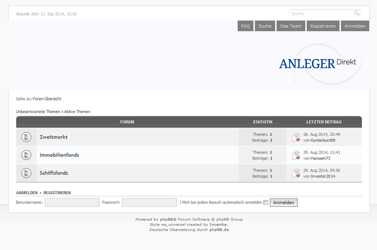The image size is (377, 250).
Task: Open the Suche navigation tab
Action: pos(265,26)
